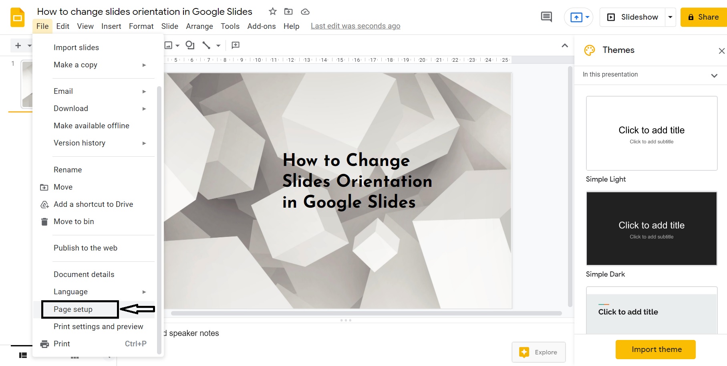Click the slide title text on canvas
This screenshot has height=366, width=727.
coord(357,181)
